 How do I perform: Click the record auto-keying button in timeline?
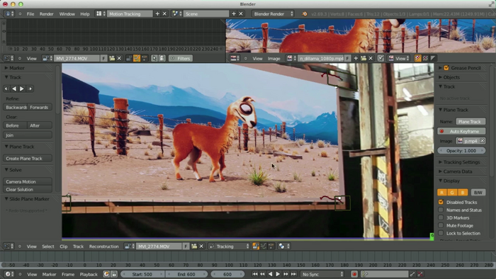(x=354, y=274)
